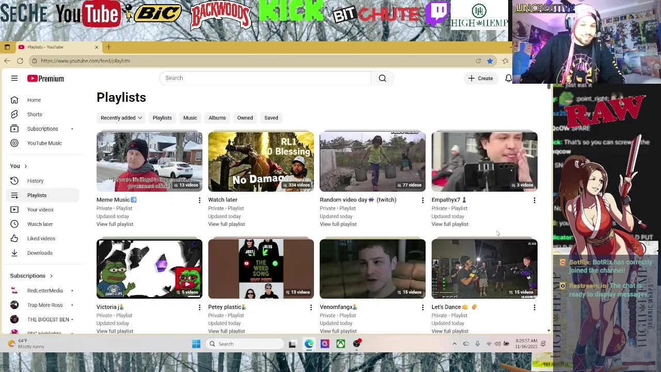Open a new browser tab
The height and width of the screenshot is (372, 661).
point(108,47)
